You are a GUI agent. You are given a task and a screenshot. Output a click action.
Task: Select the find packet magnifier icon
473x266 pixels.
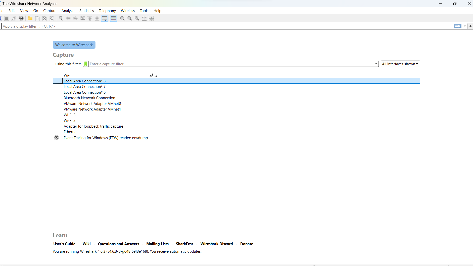pyautogui.click(x=61, y=18)
